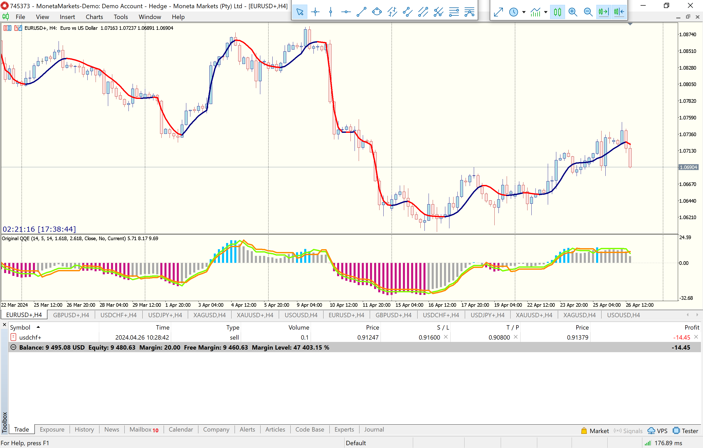Collapse the Balance summary row
Image resolution: width=703 pixels, height=448 pixels.
click(13, 347)
